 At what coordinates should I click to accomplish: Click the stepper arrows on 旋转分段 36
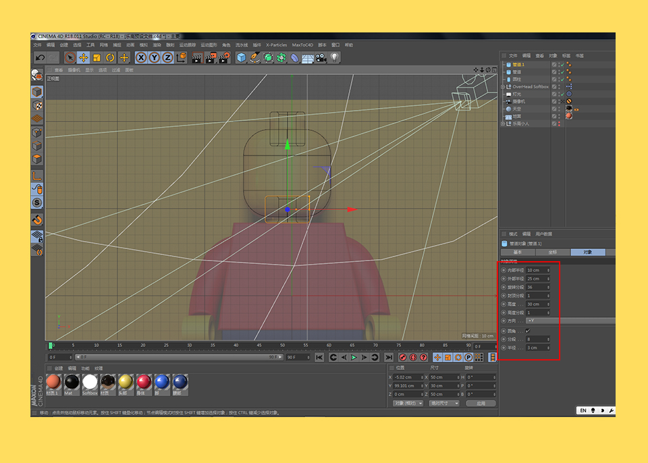coord(548,288)
